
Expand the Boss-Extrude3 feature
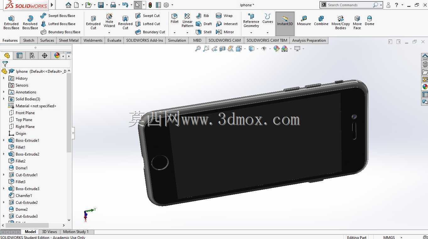(x=4, y=189)
